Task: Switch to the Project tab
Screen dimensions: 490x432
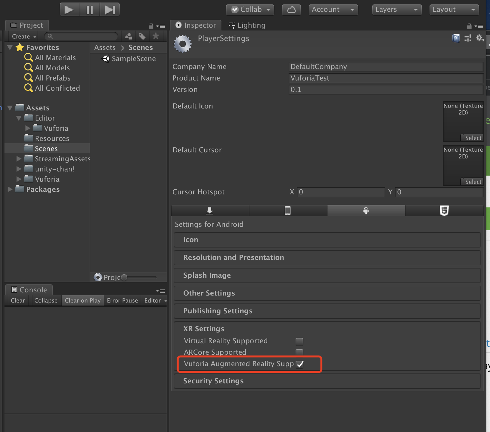Action: pyautogui.click(x=27, y=25)
